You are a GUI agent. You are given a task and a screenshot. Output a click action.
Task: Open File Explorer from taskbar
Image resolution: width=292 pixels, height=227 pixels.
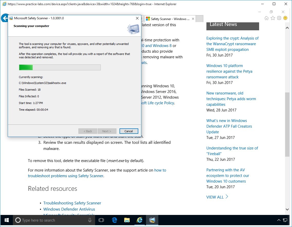(x=127, y=220)
